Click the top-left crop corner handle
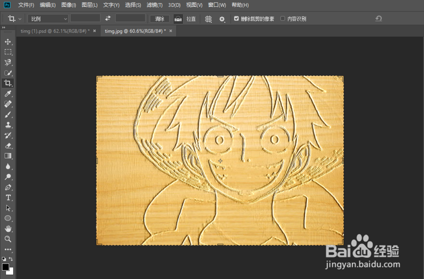 click(x=99, y=78)
